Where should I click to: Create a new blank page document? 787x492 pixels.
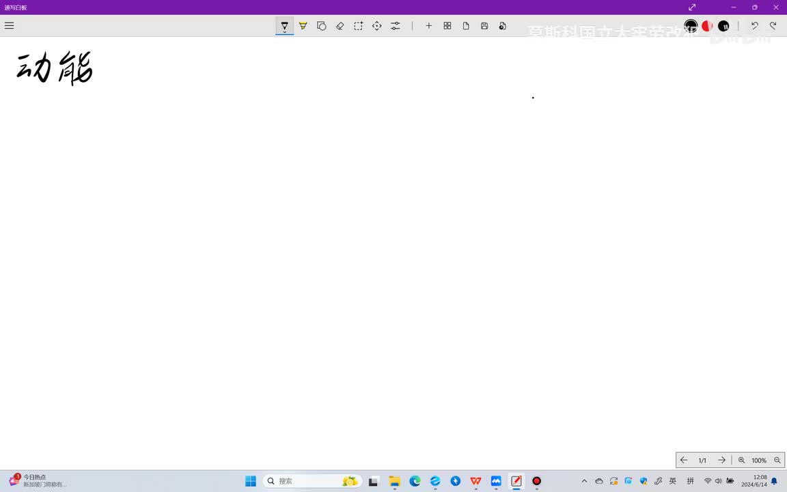coord(466,25)
